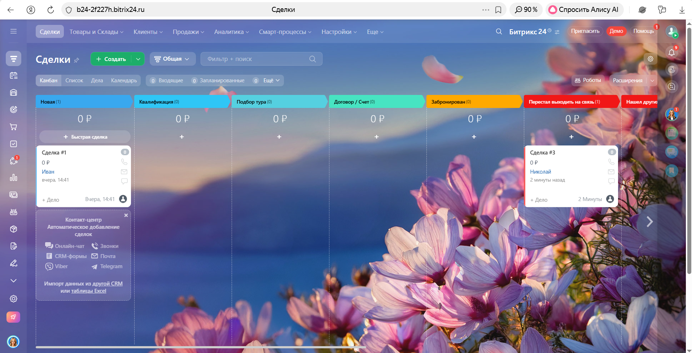Close the Контакт-центр panel
This screenshot has height=353, width=692.
(x=126, y=215)
